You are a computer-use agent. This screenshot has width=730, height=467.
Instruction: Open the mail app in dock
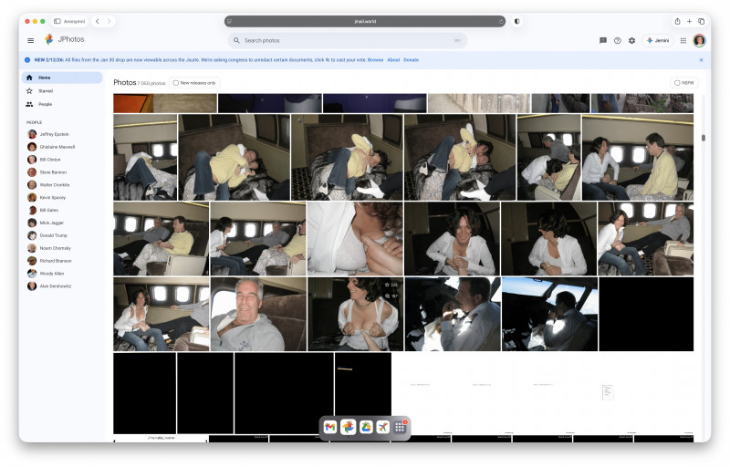pyautogui.click(x=330, y=427)
